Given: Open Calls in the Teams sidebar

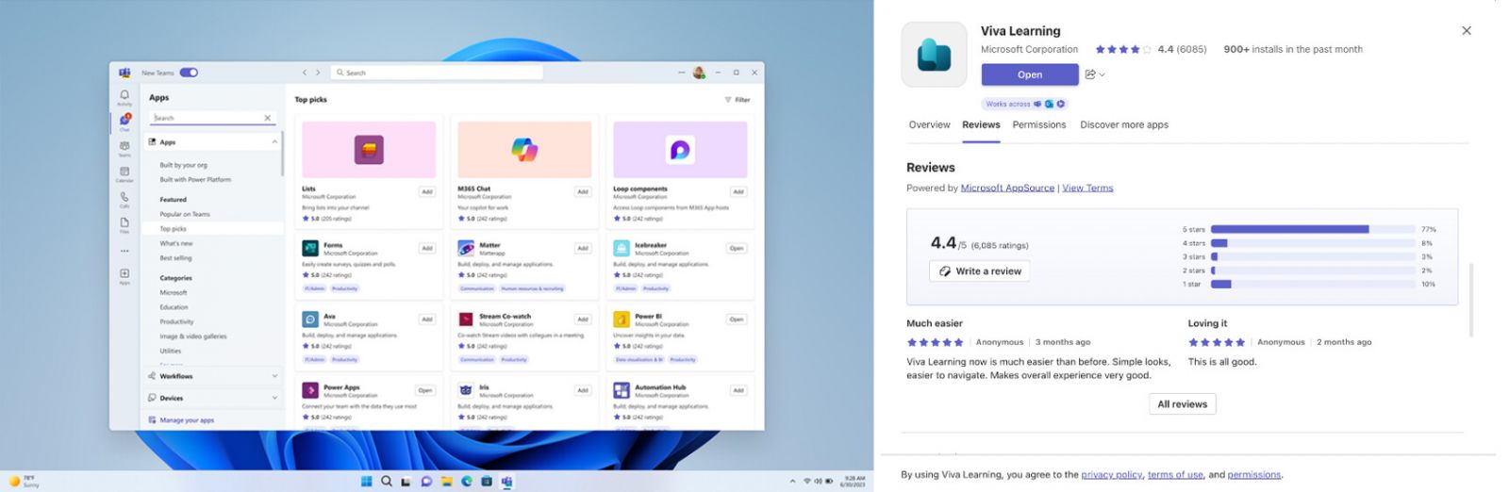Looking at the screenshot, I should coord(124,199).
